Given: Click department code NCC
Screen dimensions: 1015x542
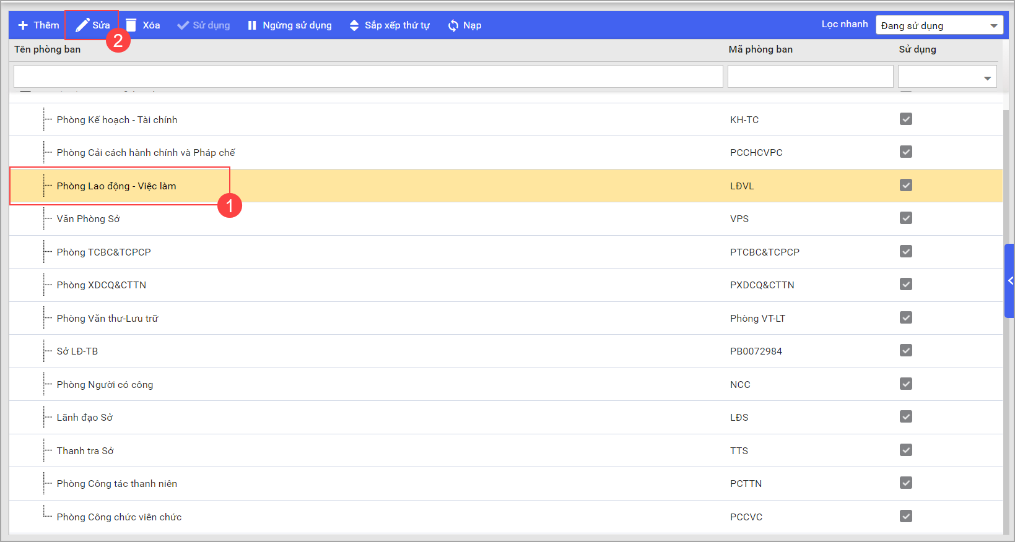Looking at the screenshot, I should (740, 385).
